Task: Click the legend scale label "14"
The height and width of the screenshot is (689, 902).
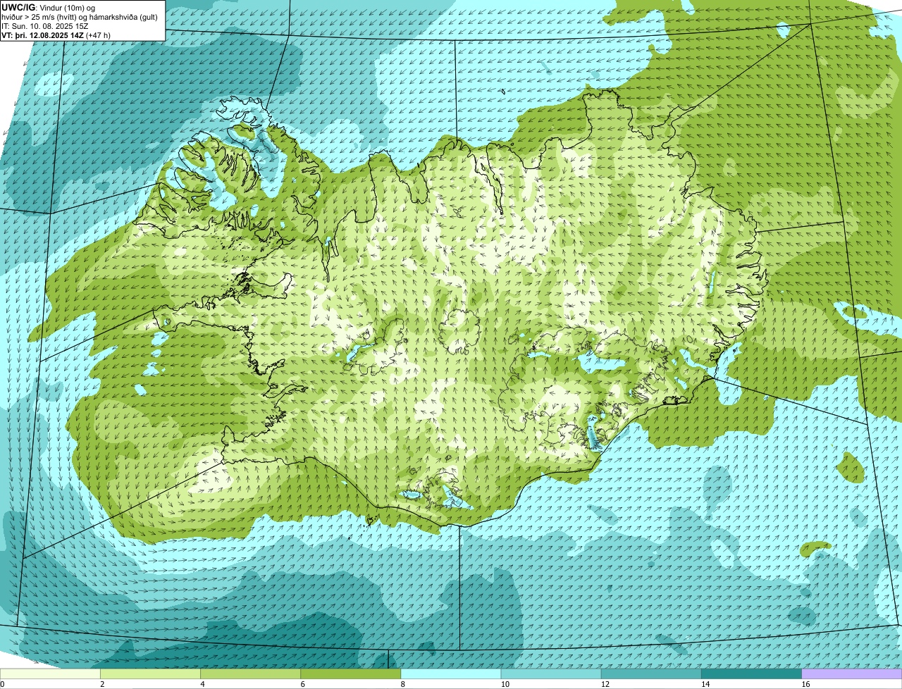Action: click(705, 684)
